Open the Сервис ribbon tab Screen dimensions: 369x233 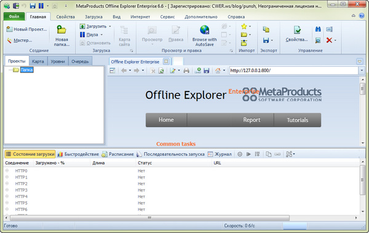167,17
